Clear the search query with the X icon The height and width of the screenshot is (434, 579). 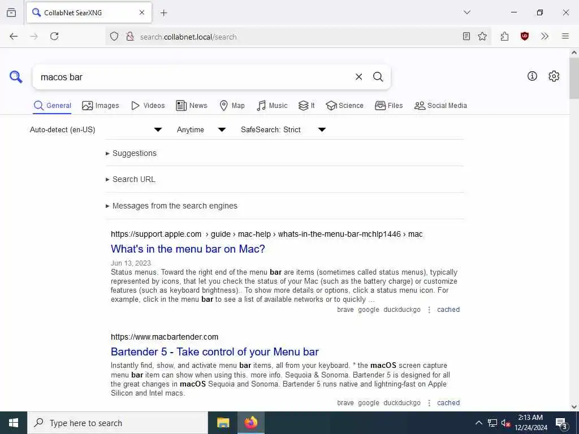(x=358, y=77)
